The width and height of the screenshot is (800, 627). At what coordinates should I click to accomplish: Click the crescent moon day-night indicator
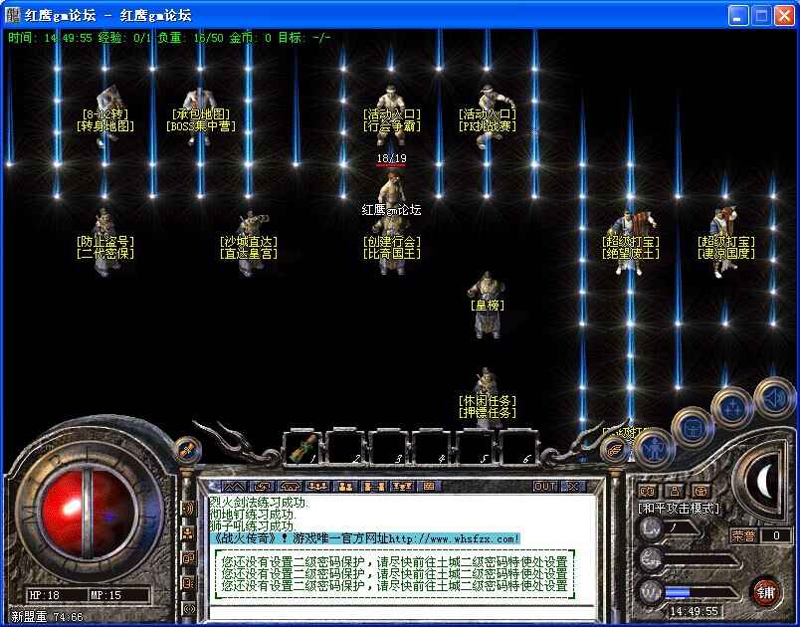[768, 483]
